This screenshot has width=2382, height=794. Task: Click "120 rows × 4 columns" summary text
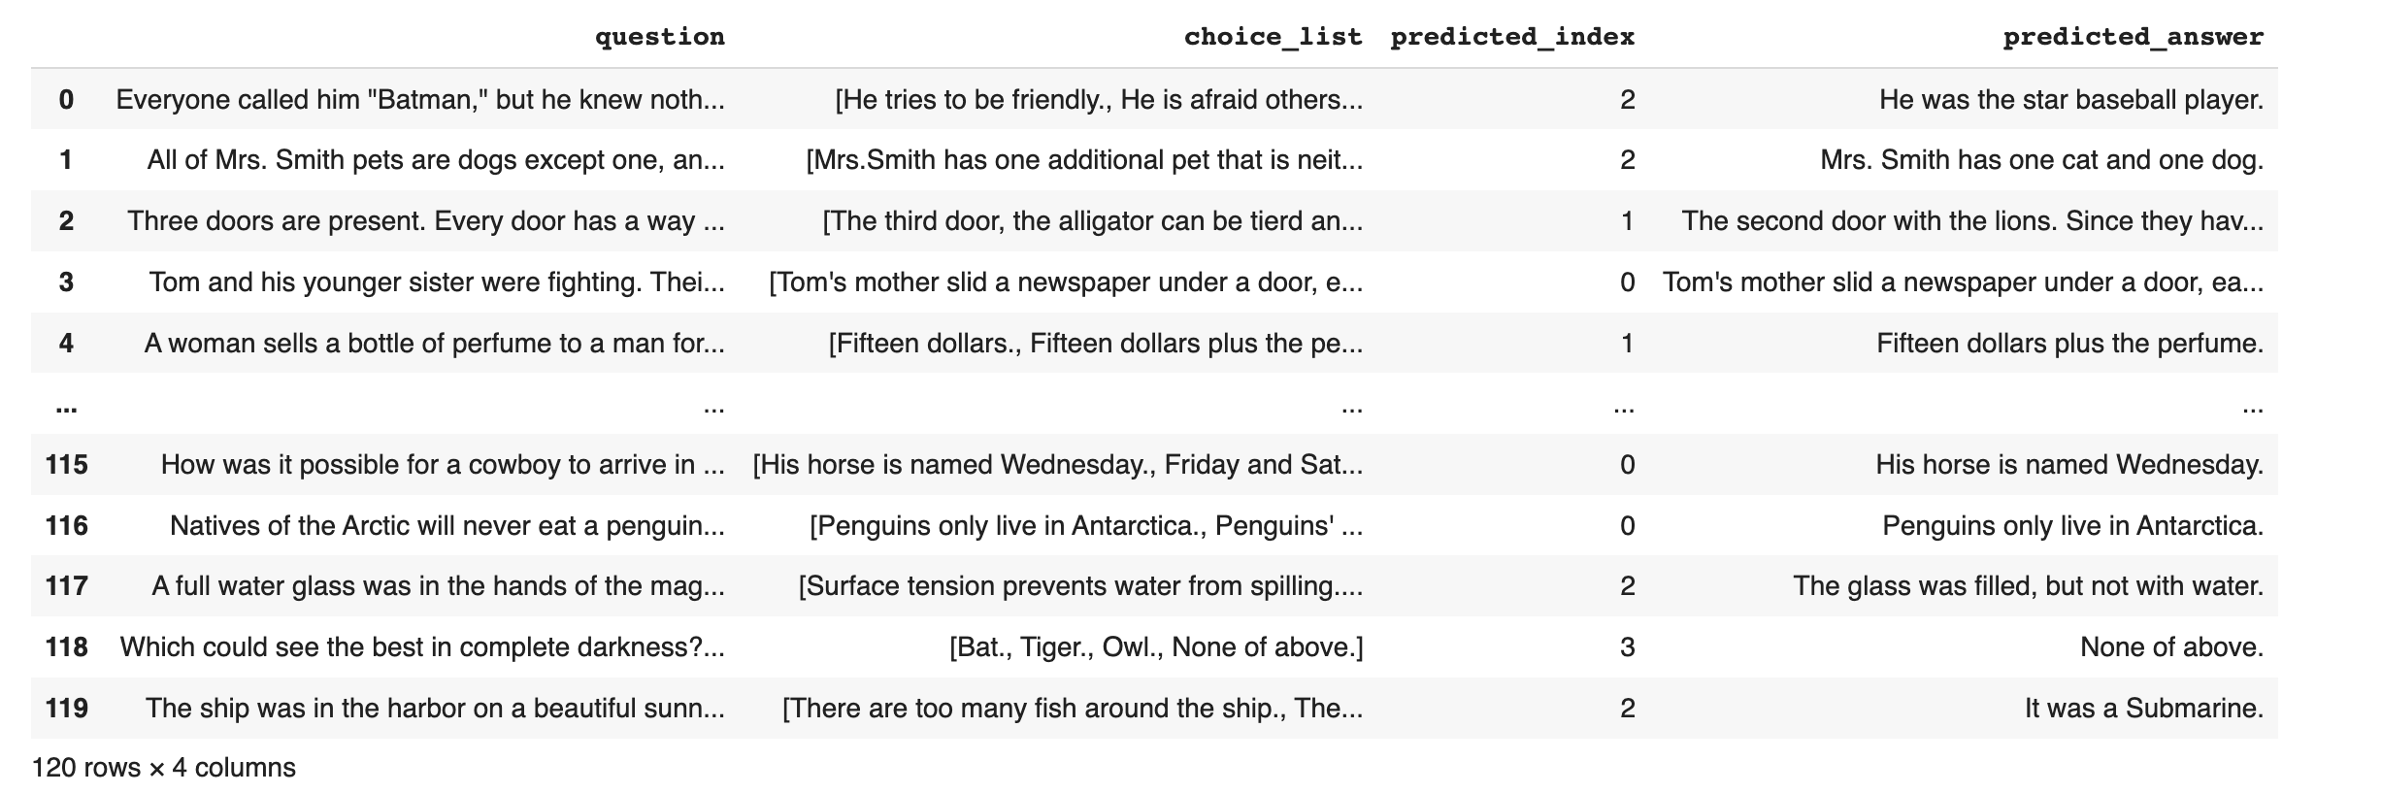pyautogui.click(x=163, y=767)
